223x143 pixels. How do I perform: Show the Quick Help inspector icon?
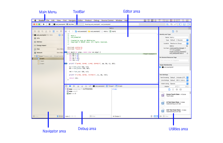pyautogui.click(x=177, y=31)
